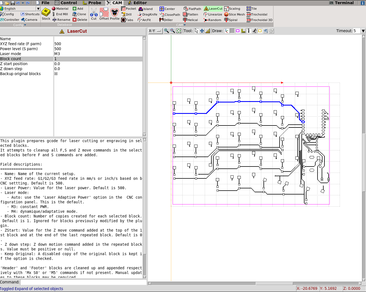Screen dimensions: 366x292
Task: Click the Undo arrow icon
Action: point(18,3)
